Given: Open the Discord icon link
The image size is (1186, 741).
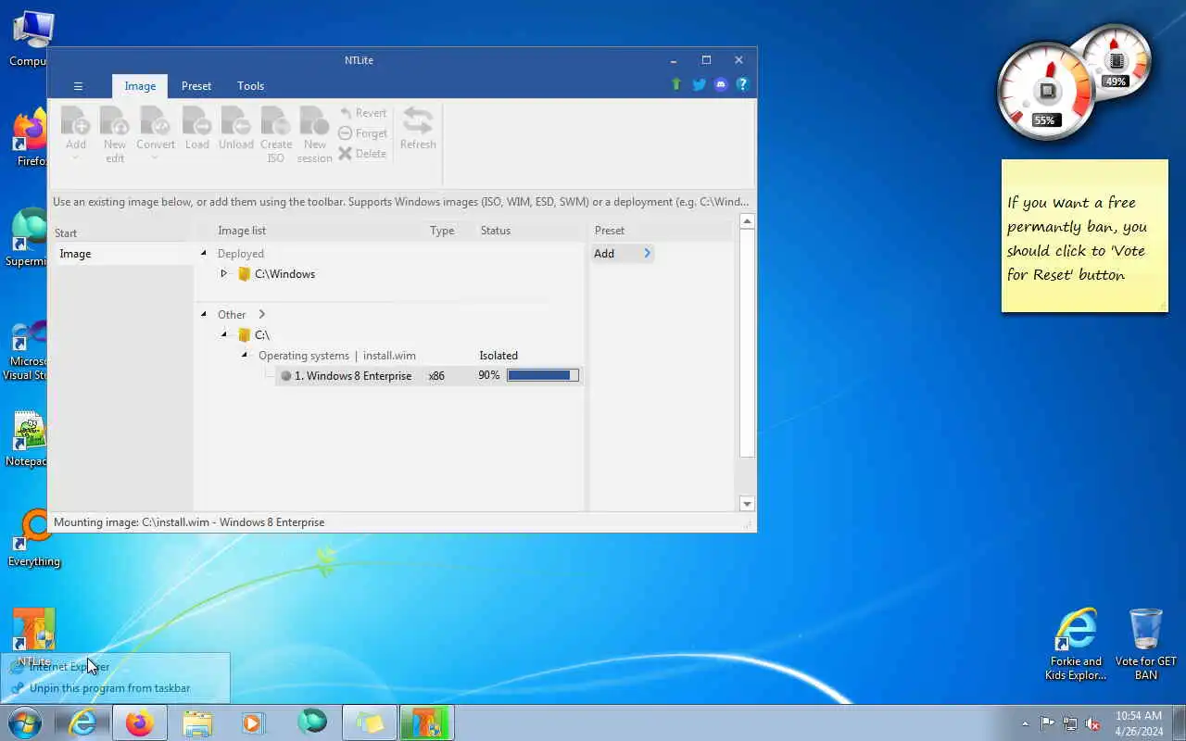Looking at the screenshot, I should click(x=721, y=84).
